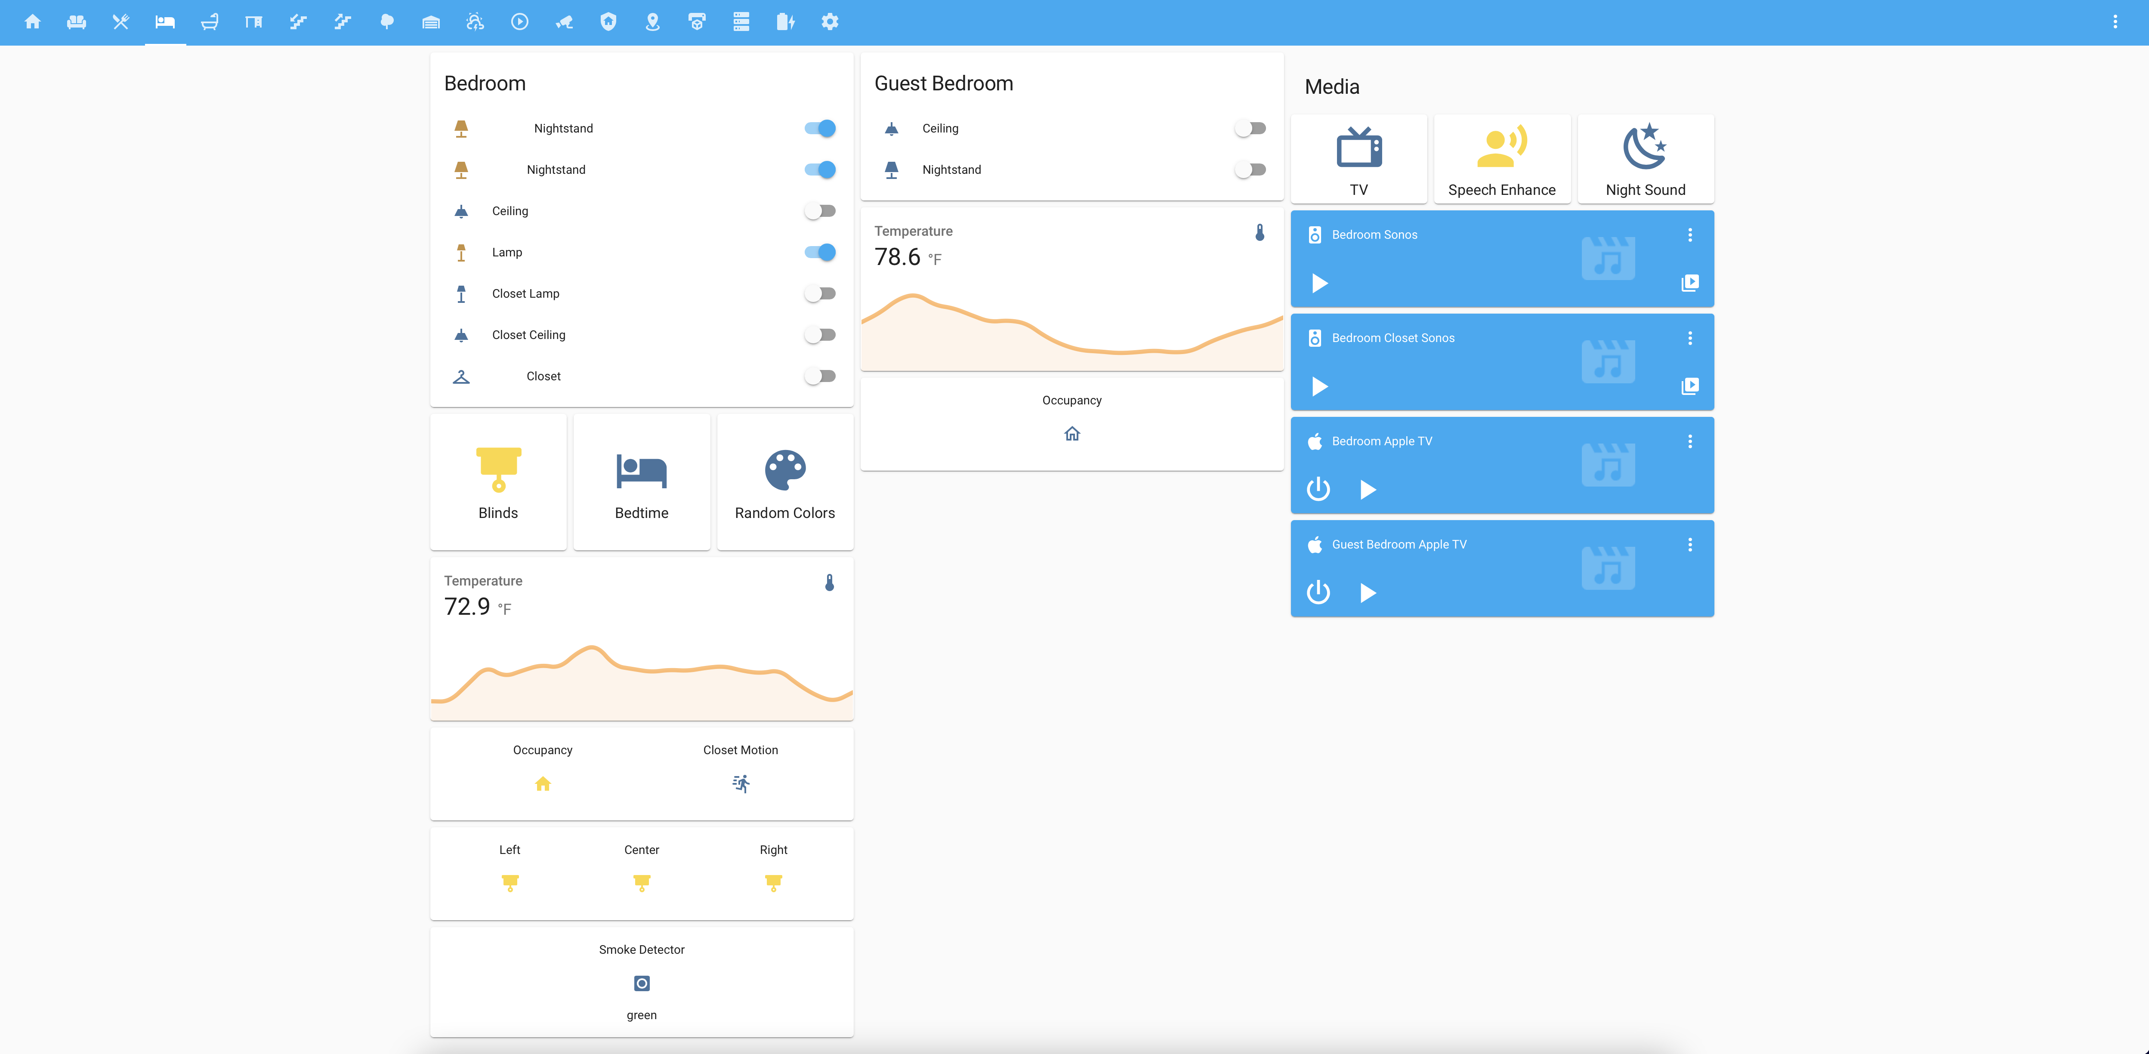Trigger the Random Colors palette icon
This screenshot has width=2149, height=1054.
click(x=784, y=470)
